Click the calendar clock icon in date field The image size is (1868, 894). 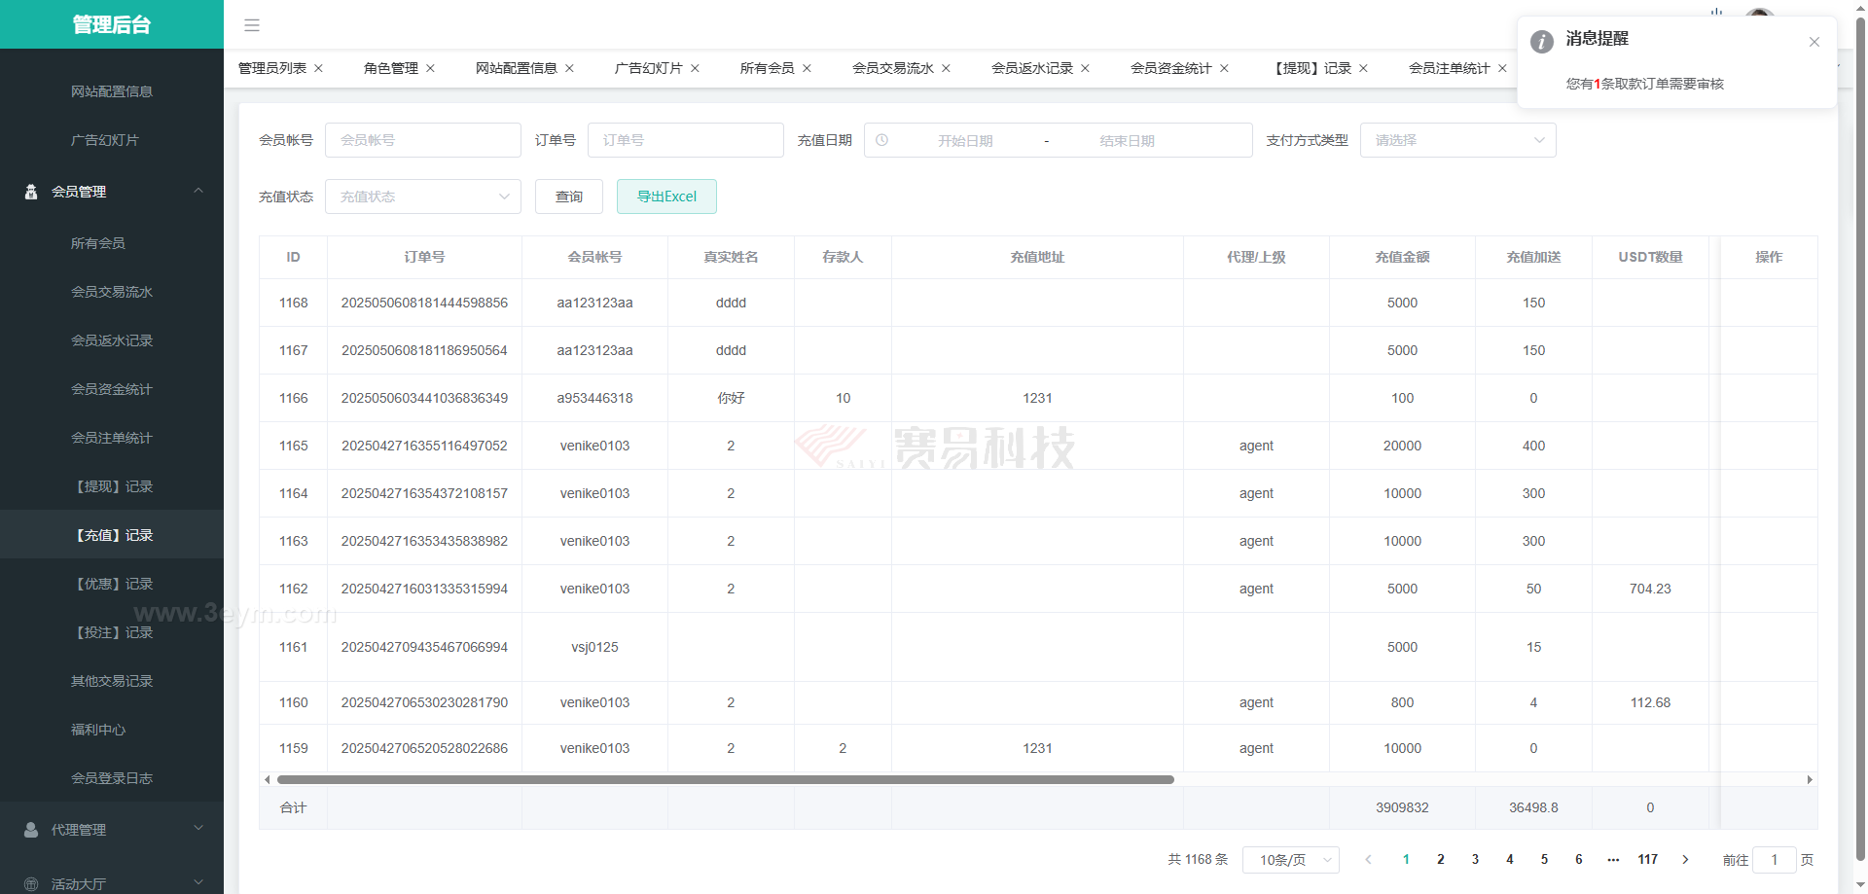coord(881,140)
